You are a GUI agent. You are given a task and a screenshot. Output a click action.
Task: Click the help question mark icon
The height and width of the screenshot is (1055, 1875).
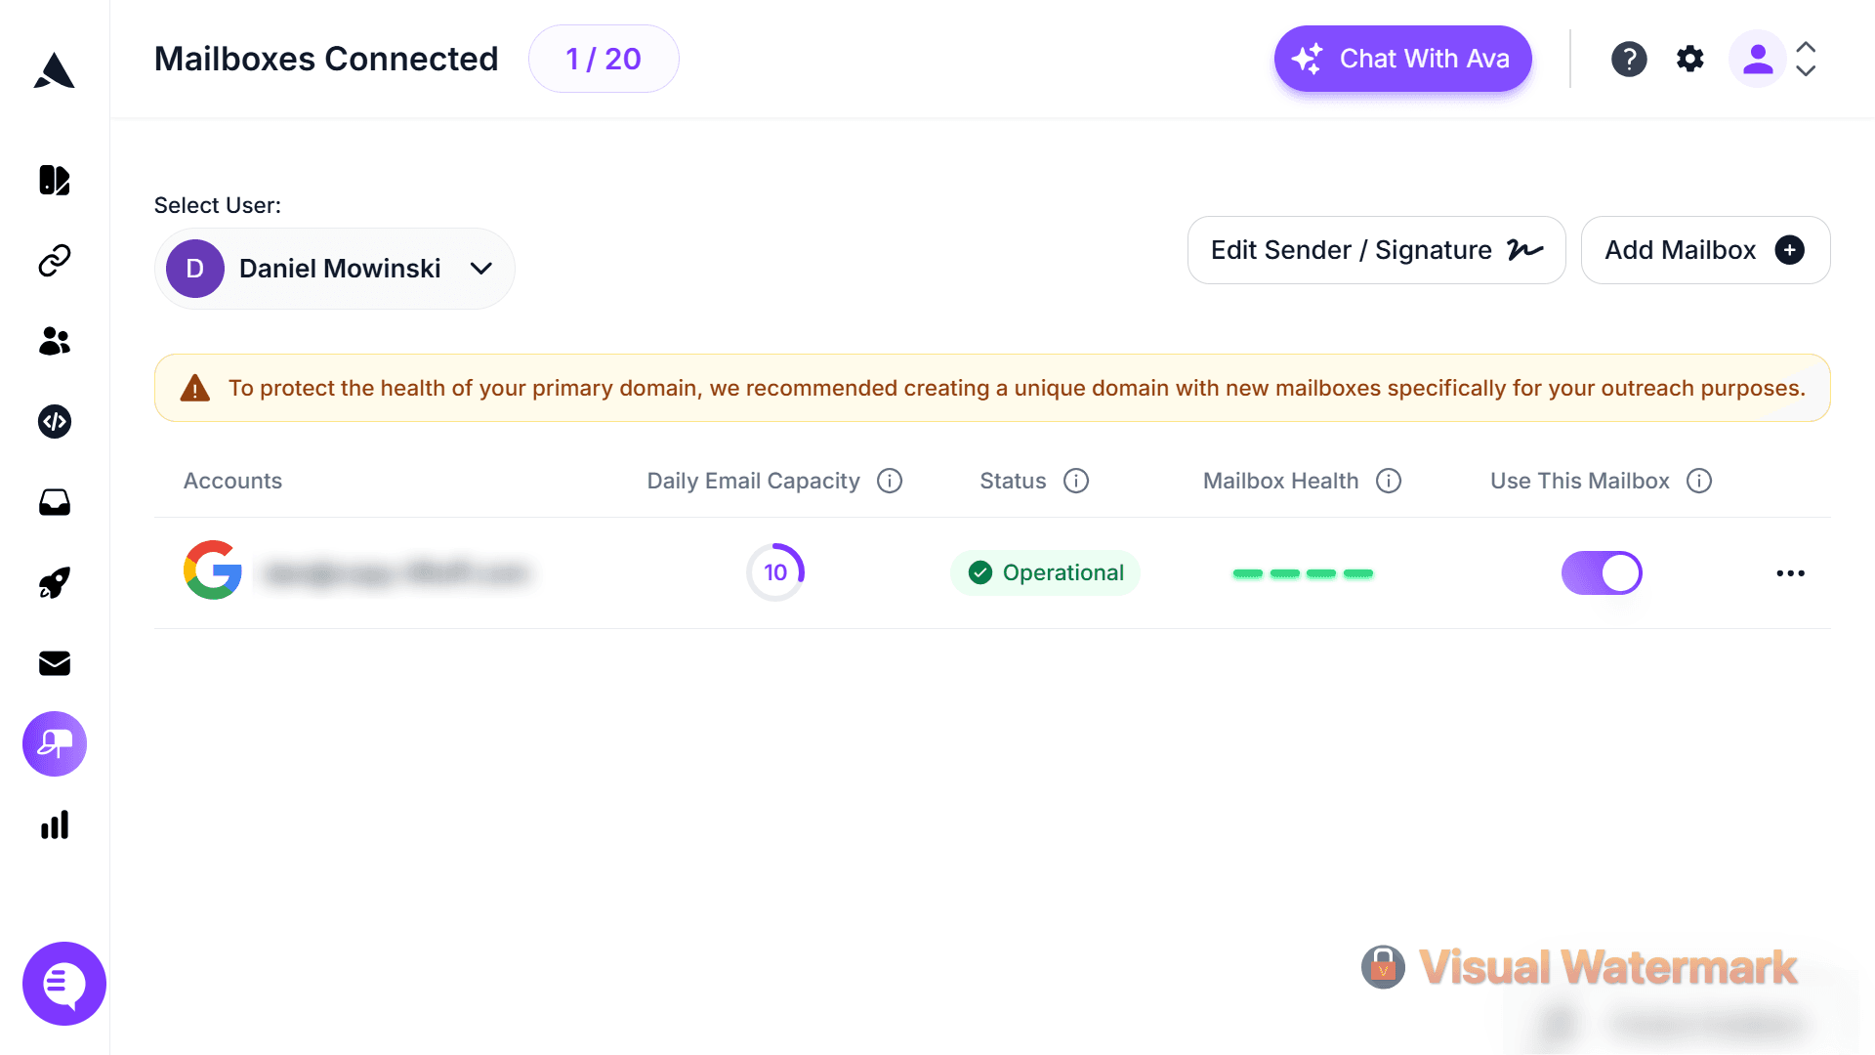point(1629,59)
